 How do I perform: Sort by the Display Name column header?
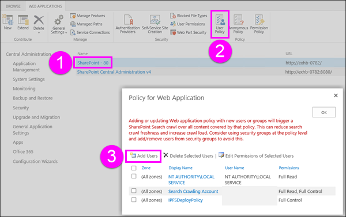click(180, 168)
